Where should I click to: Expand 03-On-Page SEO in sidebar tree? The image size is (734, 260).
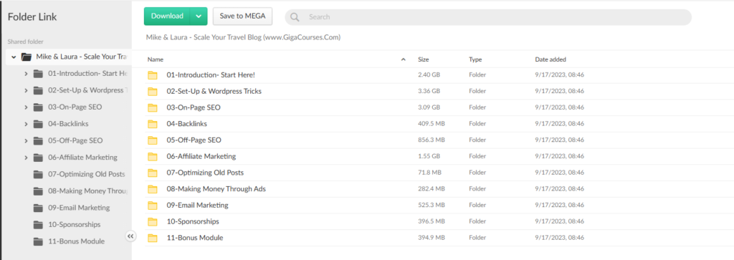(27, 107)
